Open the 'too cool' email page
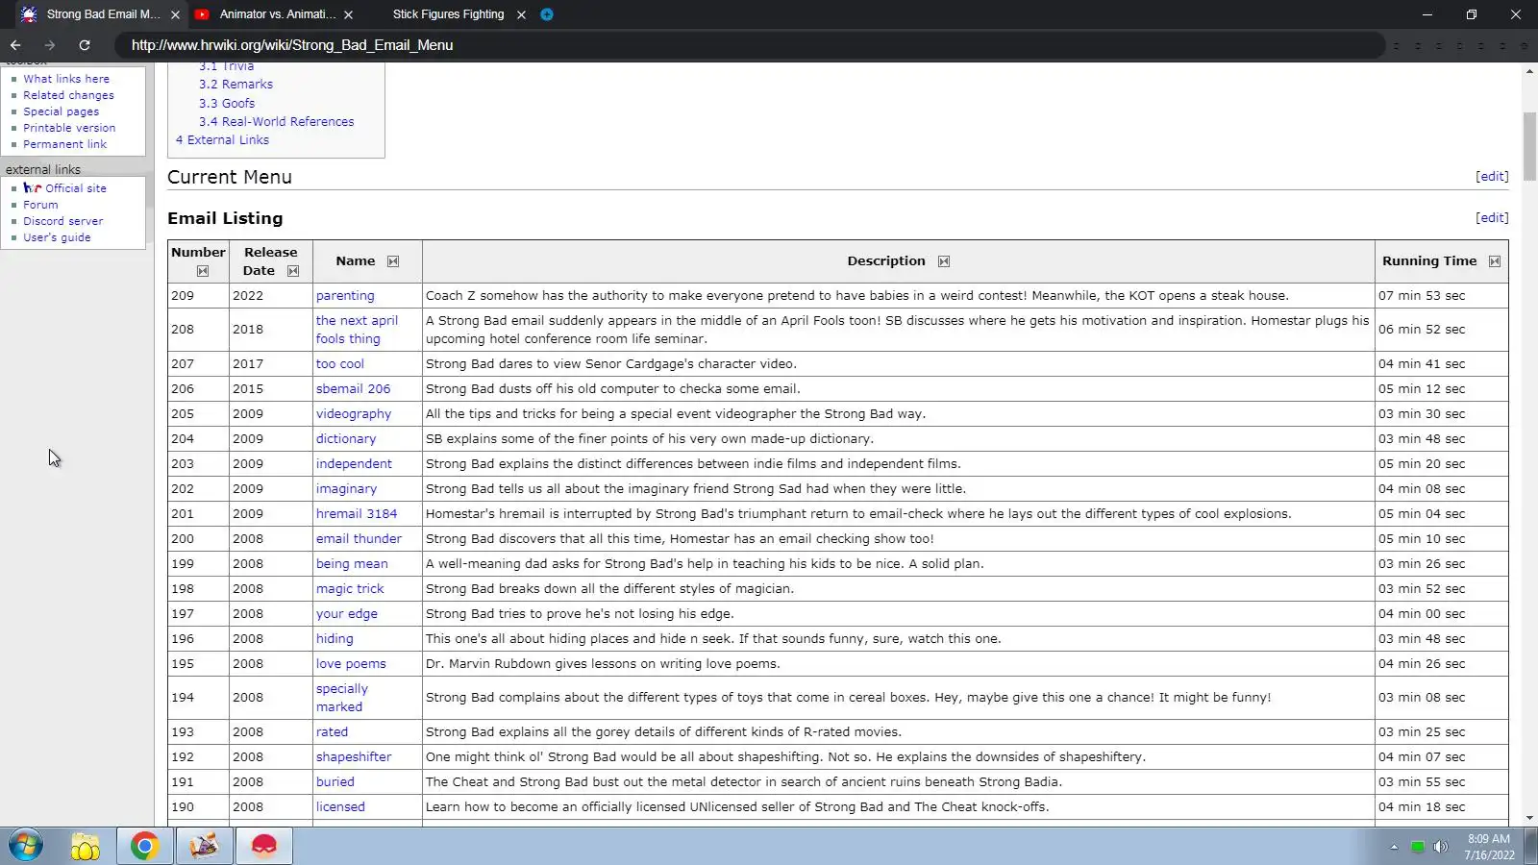Image resolution: width=1538 pixels, height=865 pixels. tap(340, 364)
